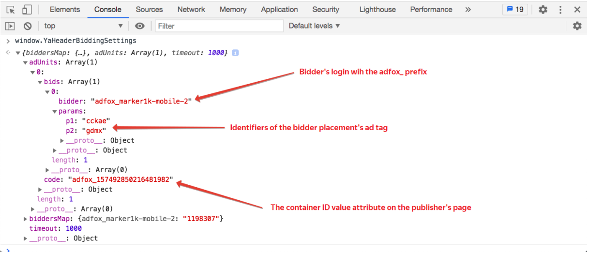Click the console Filter input field
The image size is (589, 253).
(x=219, y=26)
